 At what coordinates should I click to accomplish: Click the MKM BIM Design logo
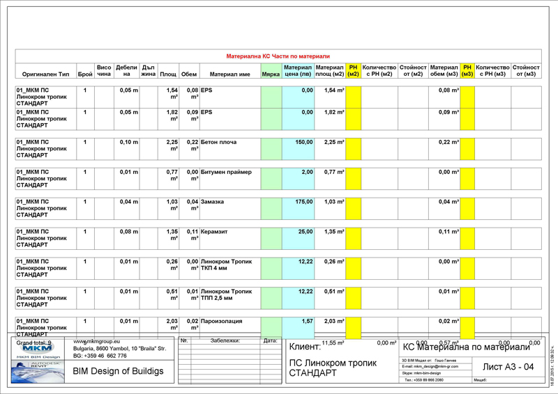[x=38, y=349]
